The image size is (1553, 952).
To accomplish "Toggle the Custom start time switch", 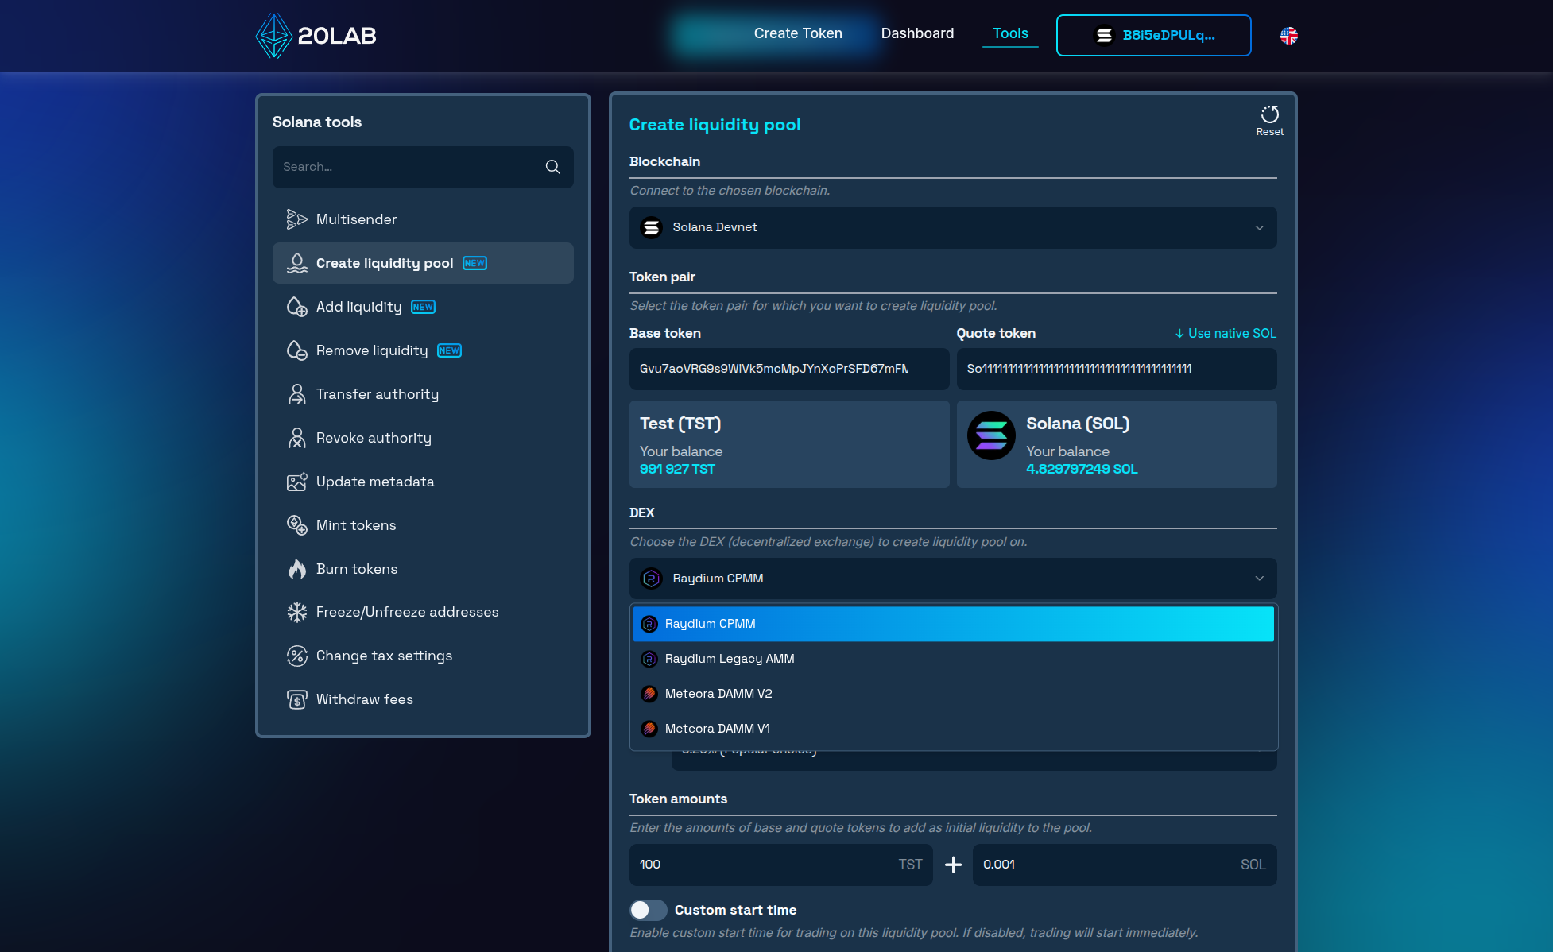I will click(648, 910).
